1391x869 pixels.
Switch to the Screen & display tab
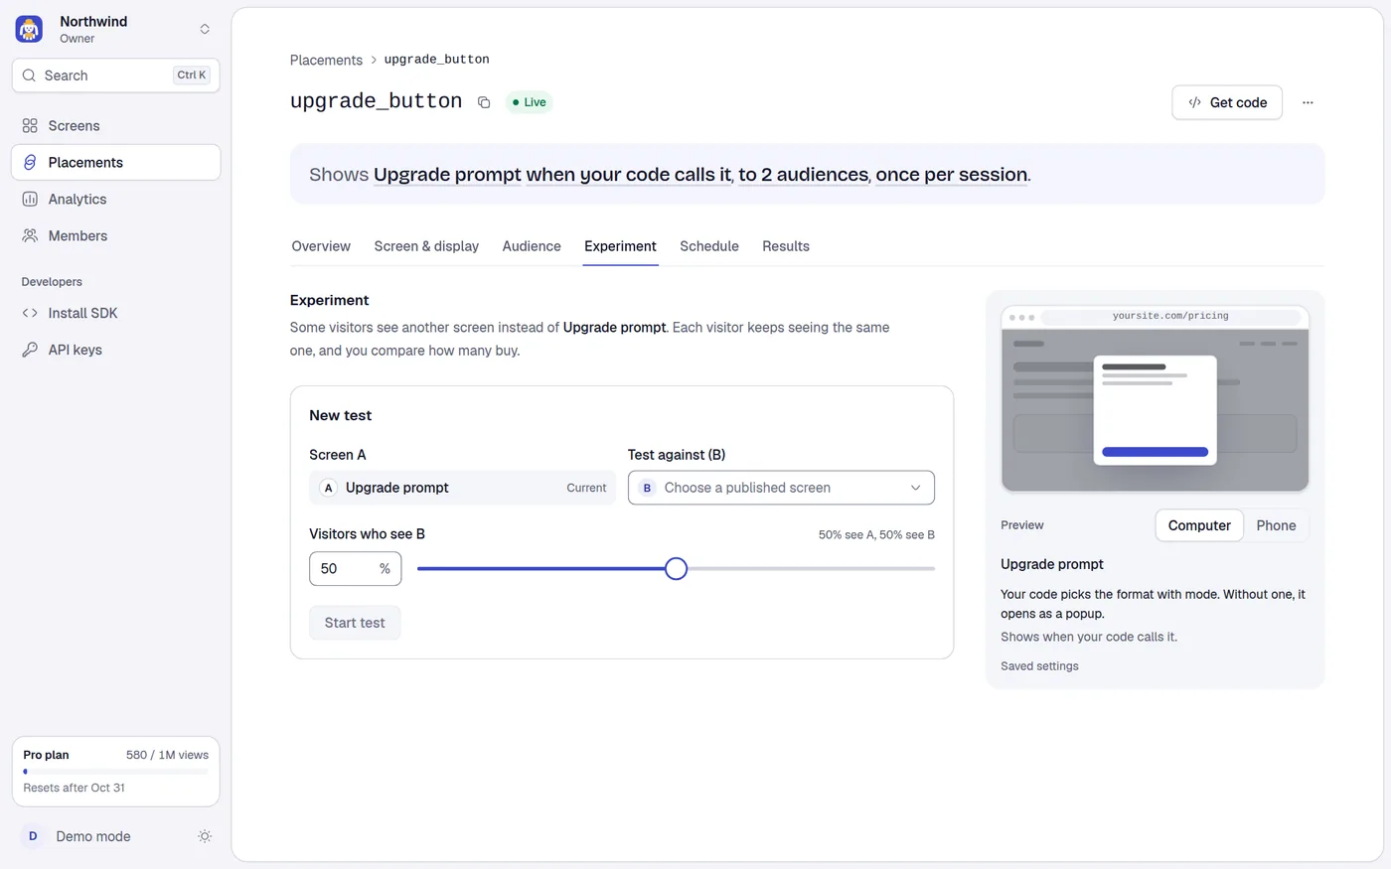(x=426, y=246)
